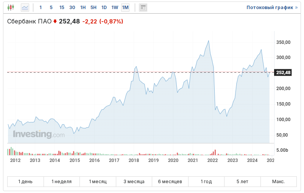Click the 2023 year label on timeline
The image size is (304, 193).
click(x=232, y=160)
